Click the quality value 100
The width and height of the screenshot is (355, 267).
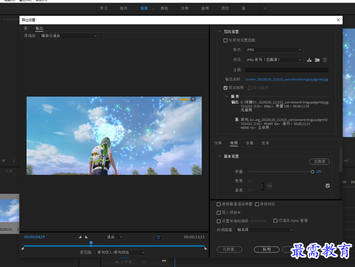click(x=319, y=171)
